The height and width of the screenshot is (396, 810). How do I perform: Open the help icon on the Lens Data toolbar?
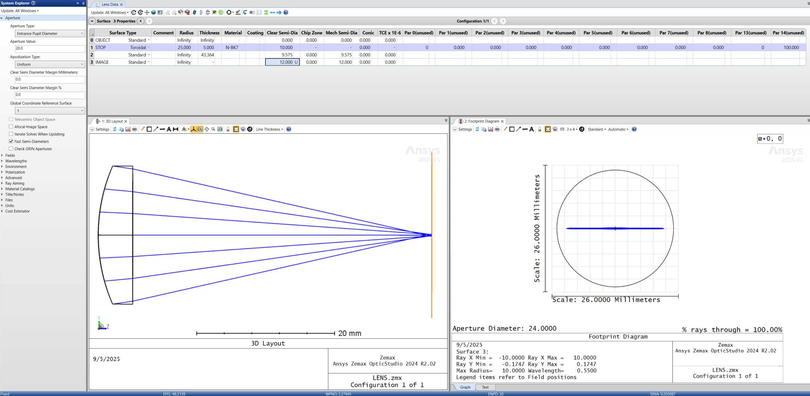pyautogui.click(x=285, y=12)
